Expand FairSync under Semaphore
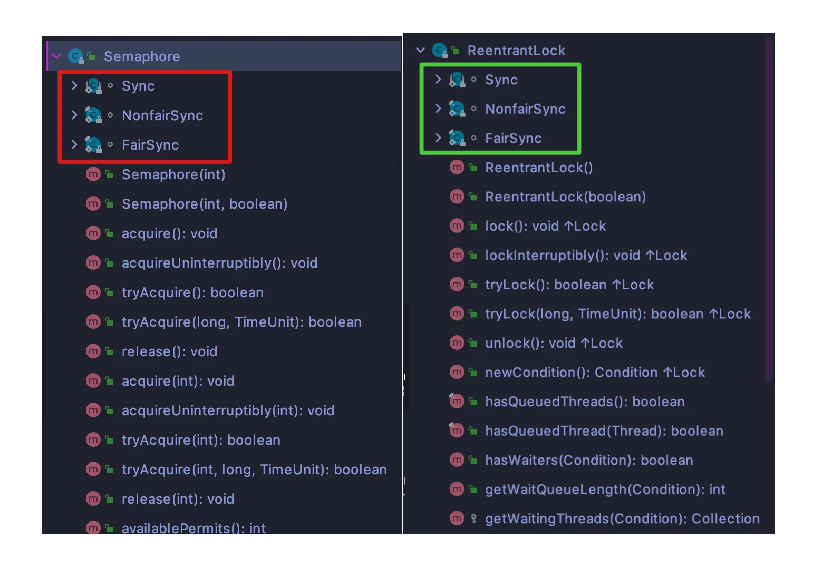 tap(74, 144)
